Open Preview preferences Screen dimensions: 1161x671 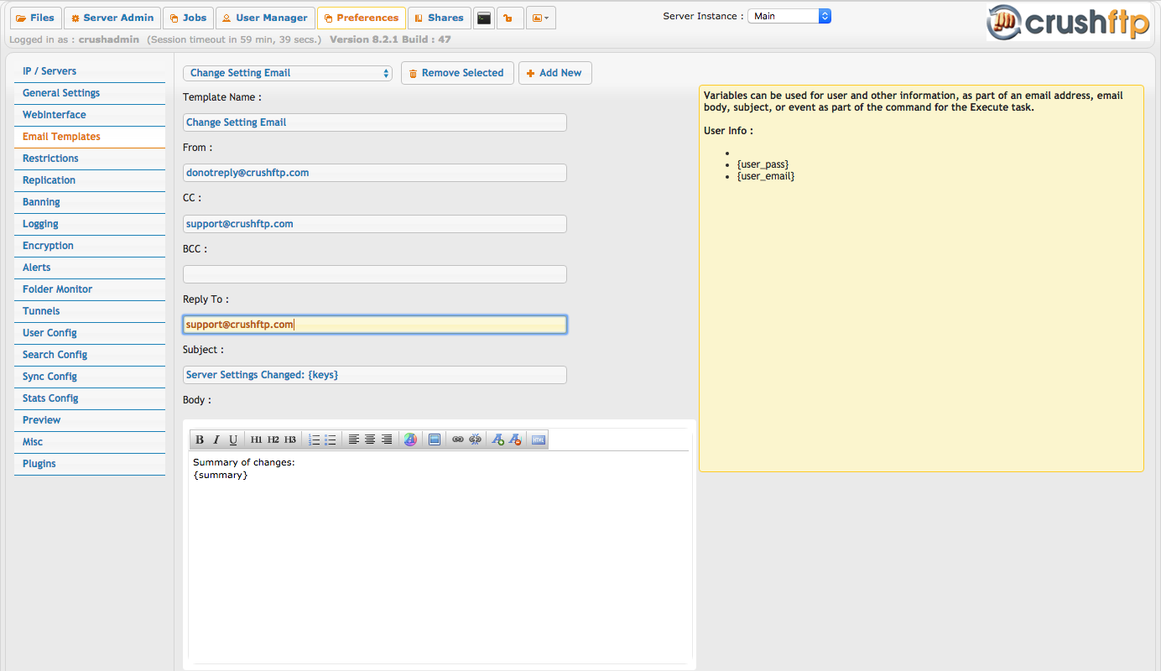tap(90, 420)
